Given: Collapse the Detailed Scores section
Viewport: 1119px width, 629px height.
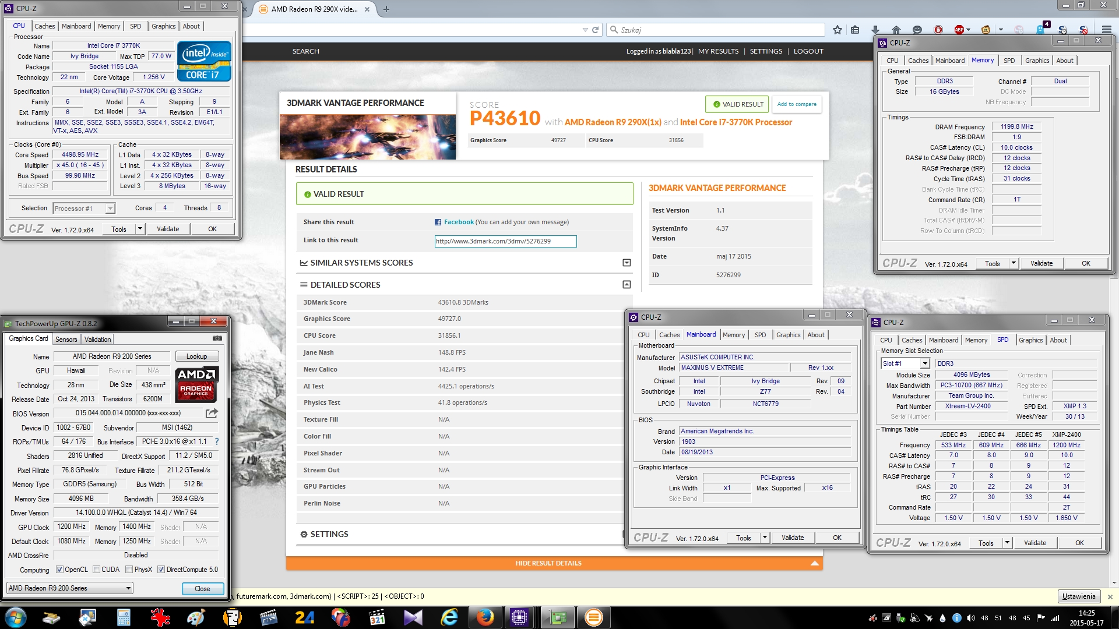Looking at the screenshot, I should tap(627, 284).
